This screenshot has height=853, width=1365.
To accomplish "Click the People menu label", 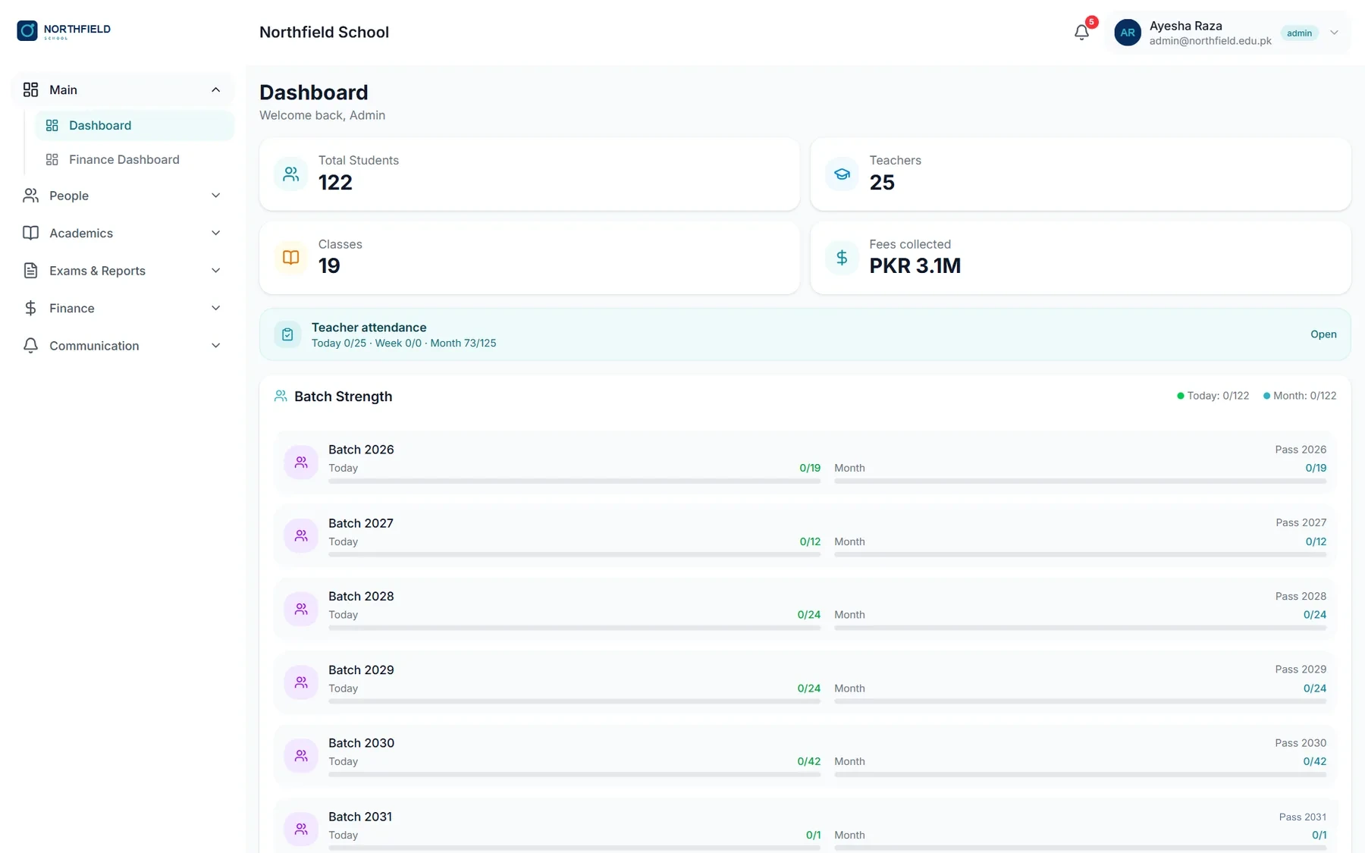I will [x=69, y=196].
